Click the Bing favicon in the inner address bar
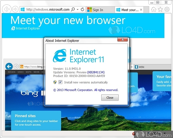173x138 pixels. click(22, 66)
